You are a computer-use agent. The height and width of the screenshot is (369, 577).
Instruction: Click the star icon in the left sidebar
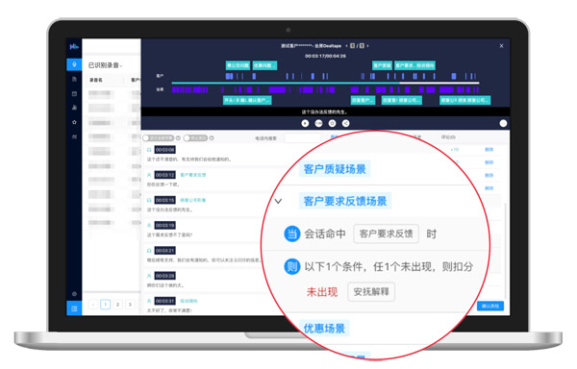coord(74,122)
